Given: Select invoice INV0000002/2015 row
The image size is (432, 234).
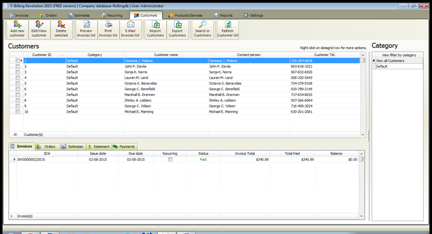Looking at the screenshot, I should pyautogui.click(x=185, y=160).
